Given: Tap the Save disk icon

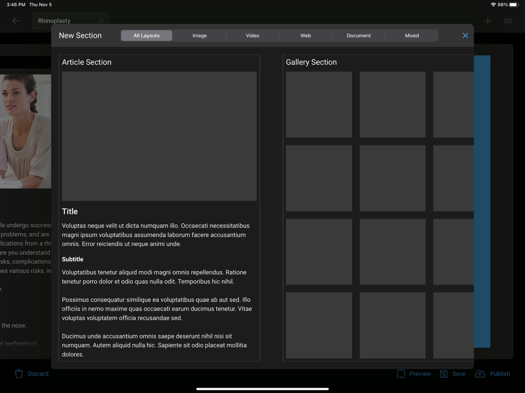Looking at the screenshot, I should (444, 374).
